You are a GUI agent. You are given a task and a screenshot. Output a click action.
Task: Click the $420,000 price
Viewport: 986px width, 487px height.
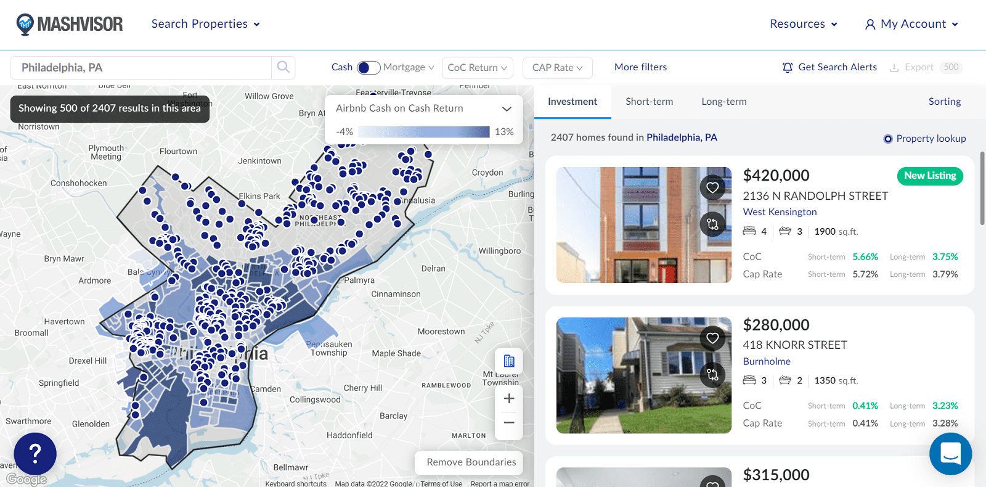pos(776,176)
